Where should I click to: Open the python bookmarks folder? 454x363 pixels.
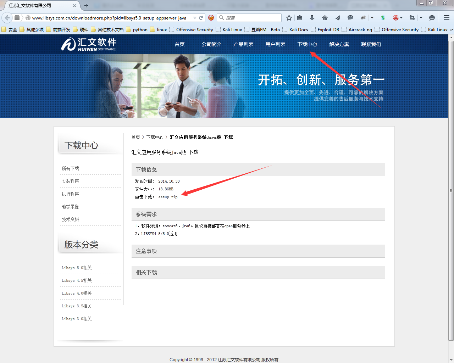click(x=137, y=30)
